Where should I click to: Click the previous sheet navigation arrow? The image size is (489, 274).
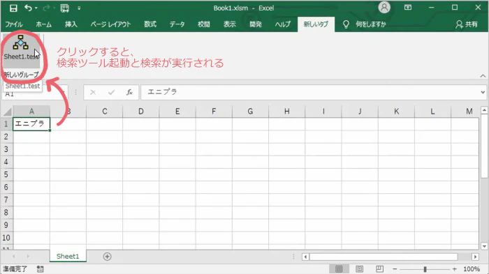coord(14,257)
